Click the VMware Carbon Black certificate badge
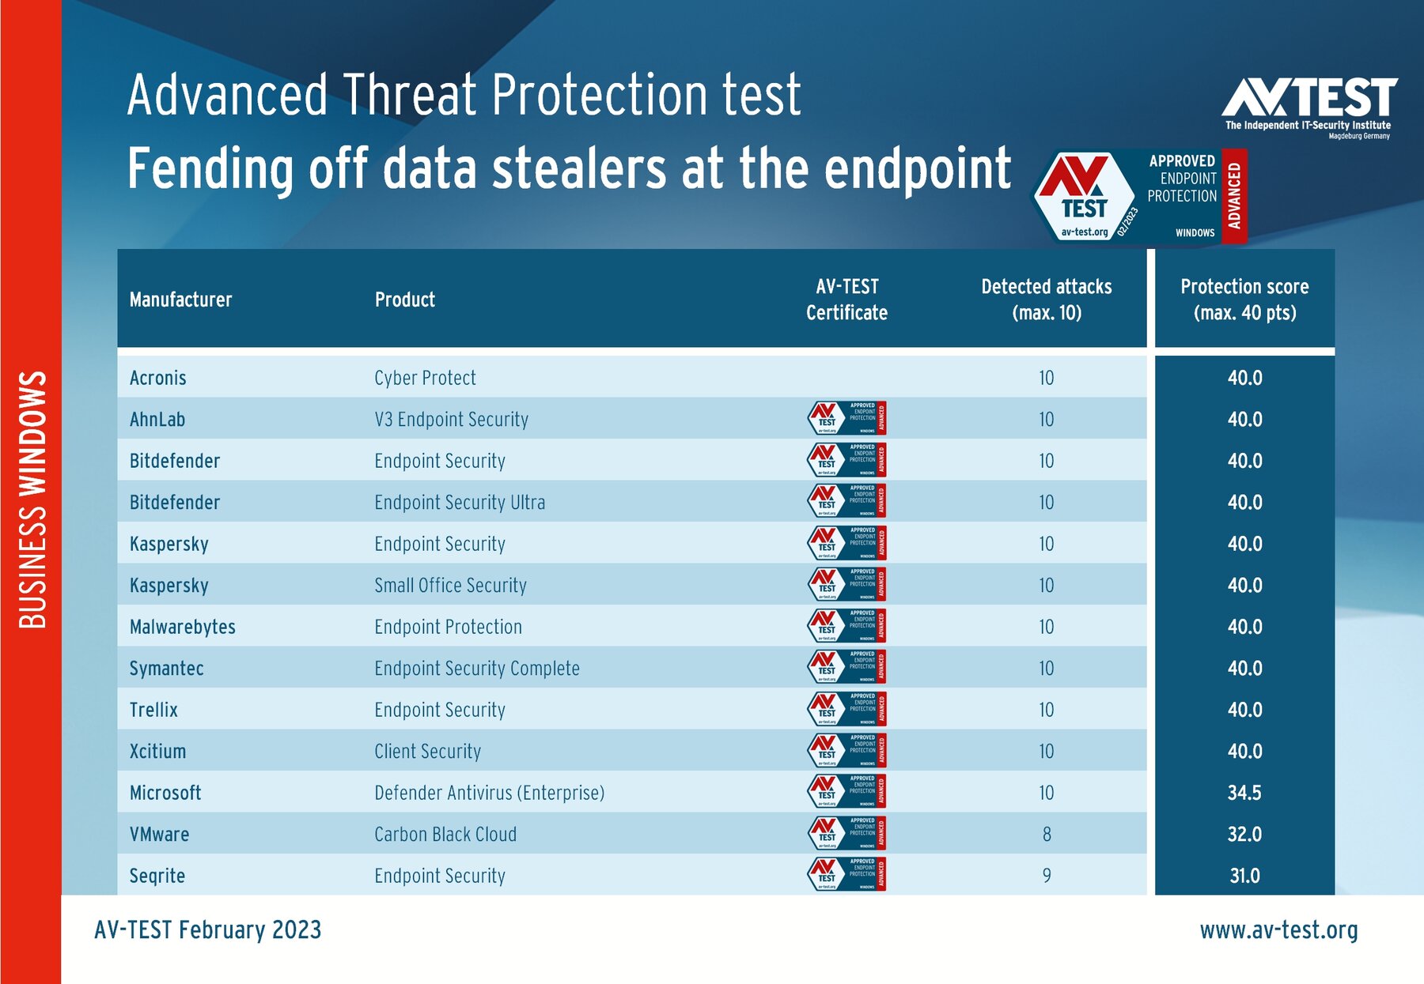 point(846,834)
